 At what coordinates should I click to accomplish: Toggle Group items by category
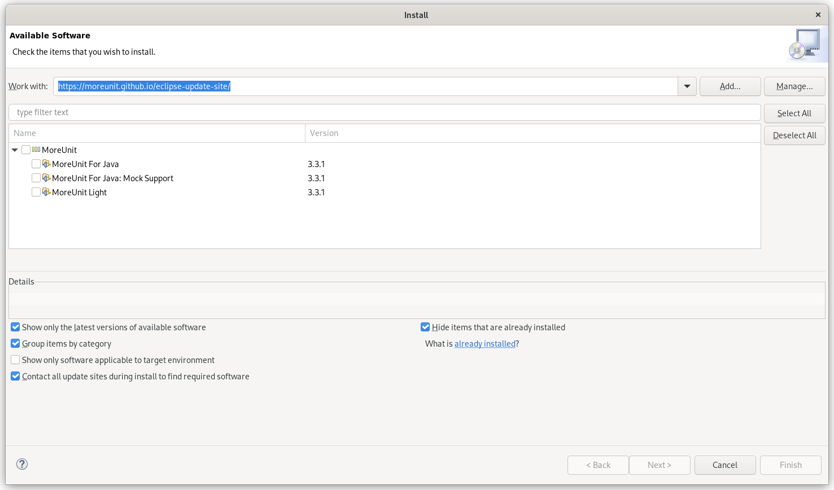16,343
